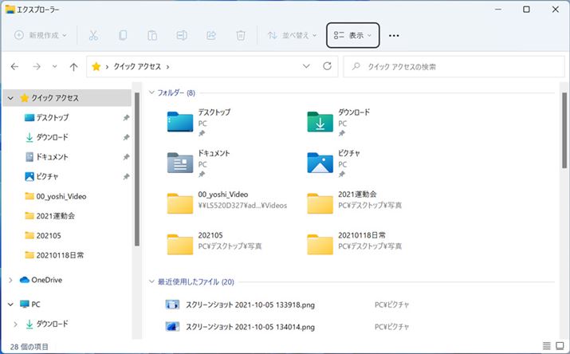Expand the OneDrive tree node
The width and height of the screenshot is (570, 354).
pyautogui.click(x=10, y=280)
